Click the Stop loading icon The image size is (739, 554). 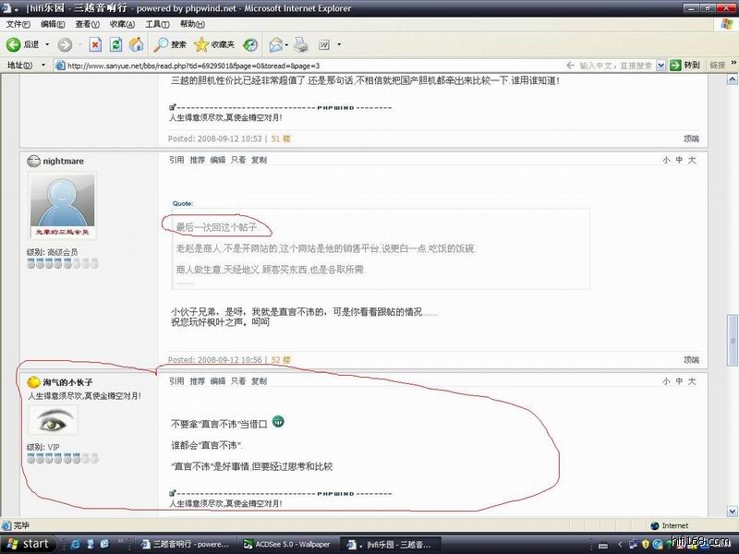(95, 44)
